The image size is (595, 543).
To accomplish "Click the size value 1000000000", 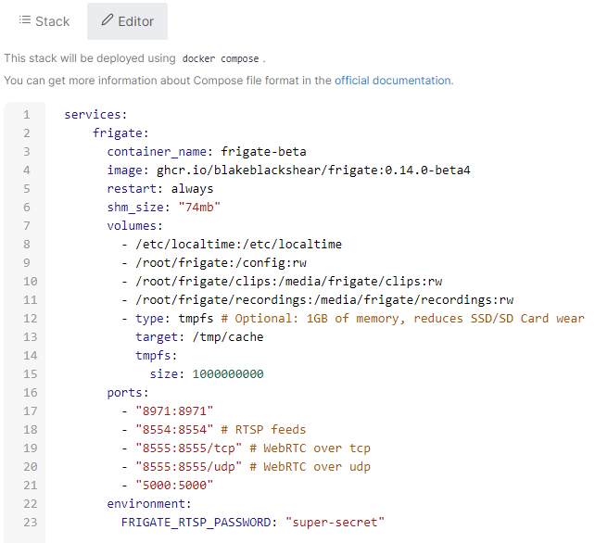I will [x=228, y=374].
